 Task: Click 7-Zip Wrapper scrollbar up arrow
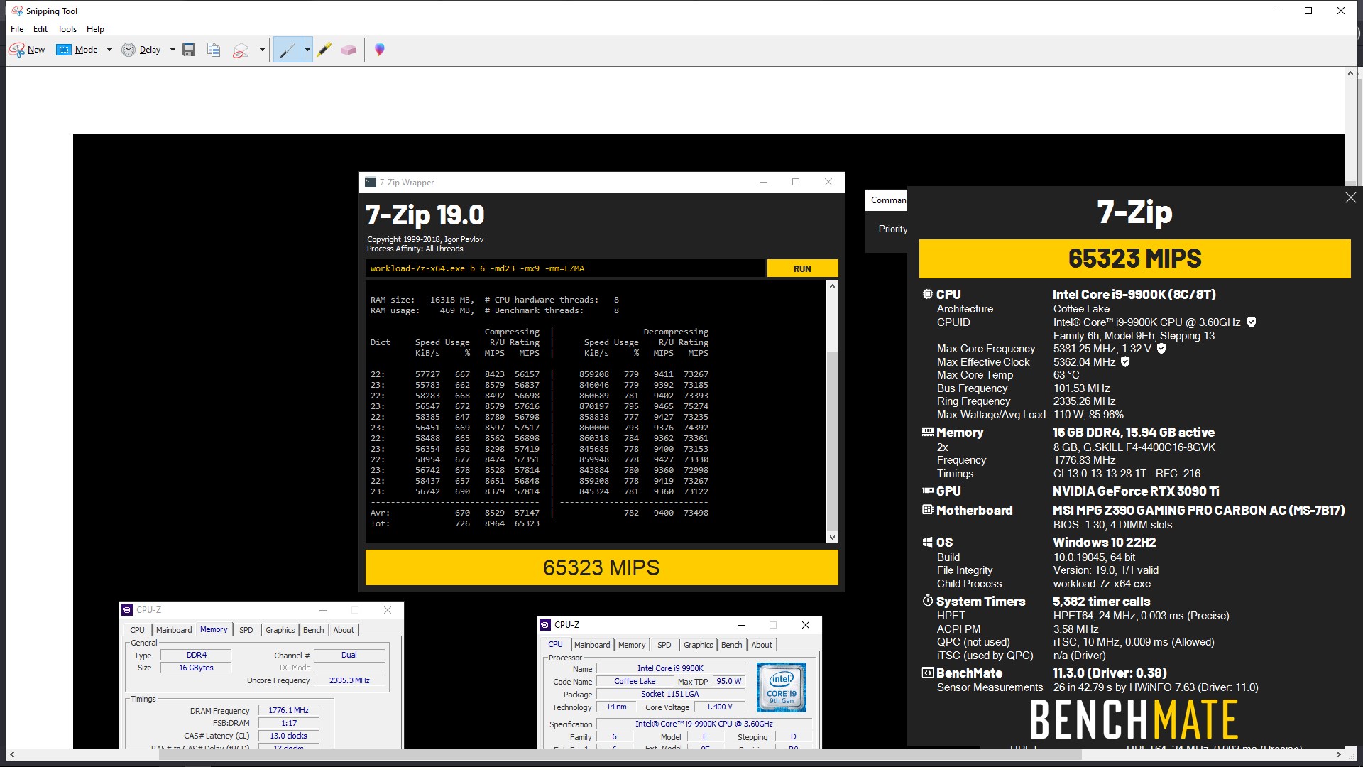[x=832, y=285]
